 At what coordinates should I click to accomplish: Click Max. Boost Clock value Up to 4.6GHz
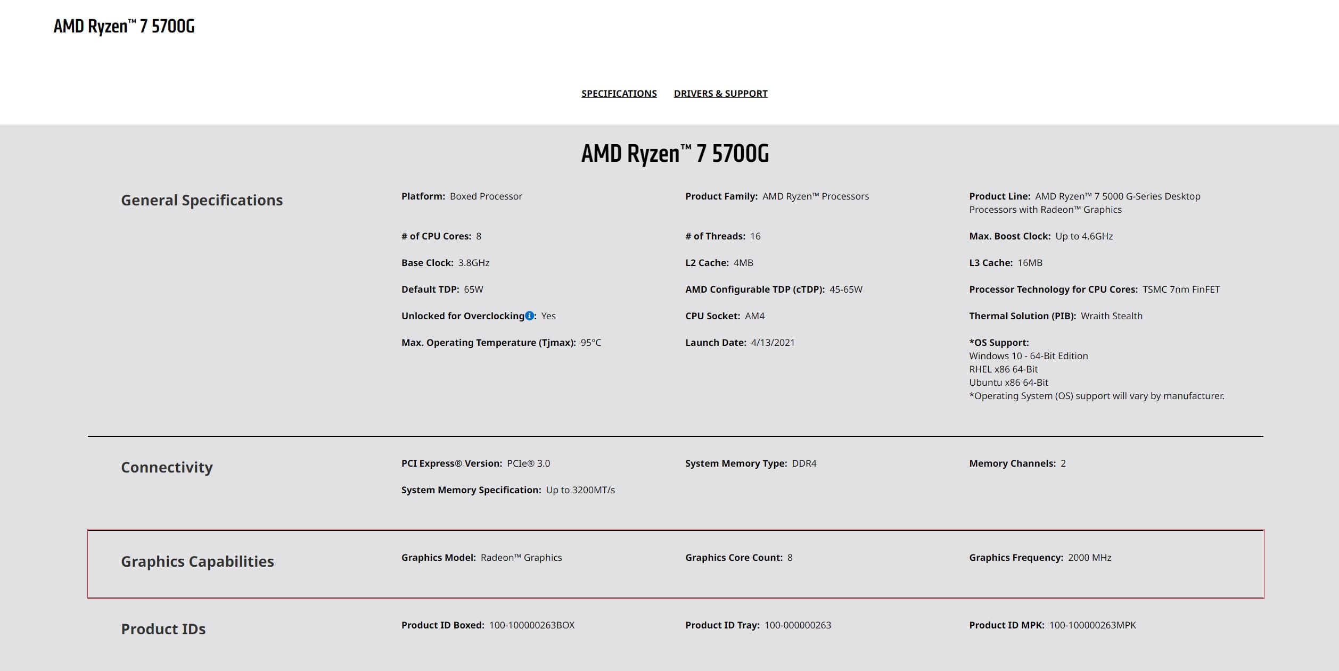(1084, 236)
